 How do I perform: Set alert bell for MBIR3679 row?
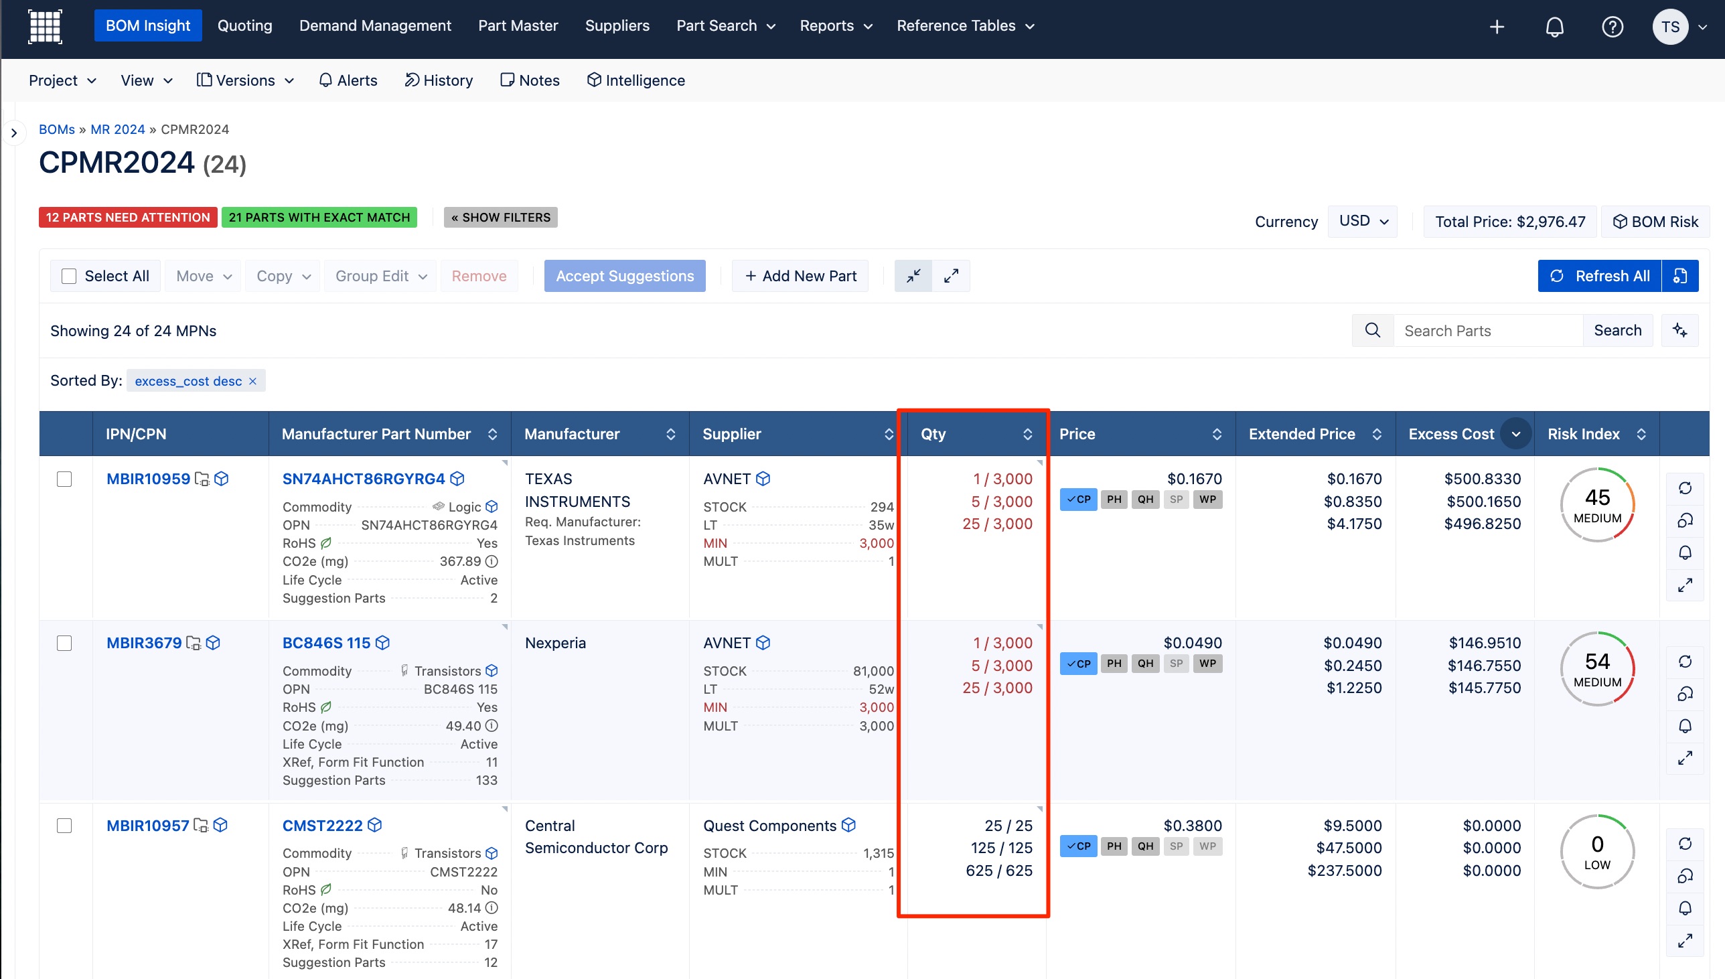pyautogui.click(x=1685, y=726)
